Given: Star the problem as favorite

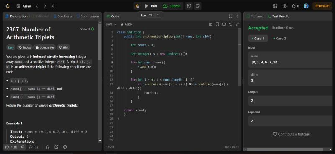Looking at the screenshot, I should click(x=48, y=147).
